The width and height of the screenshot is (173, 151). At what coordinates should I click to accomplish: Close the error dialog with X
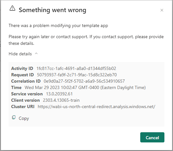[x=162, y=10]
